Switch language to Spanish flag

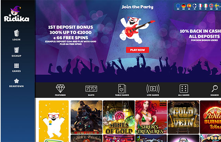(189, 6)
